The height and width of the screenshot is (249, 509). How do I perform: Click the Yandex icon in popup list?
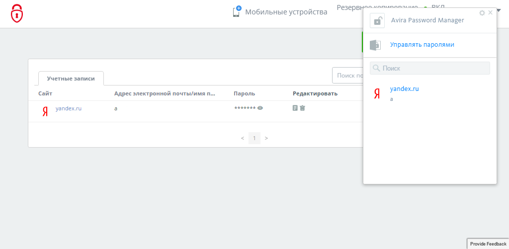(x=377, y=94)
